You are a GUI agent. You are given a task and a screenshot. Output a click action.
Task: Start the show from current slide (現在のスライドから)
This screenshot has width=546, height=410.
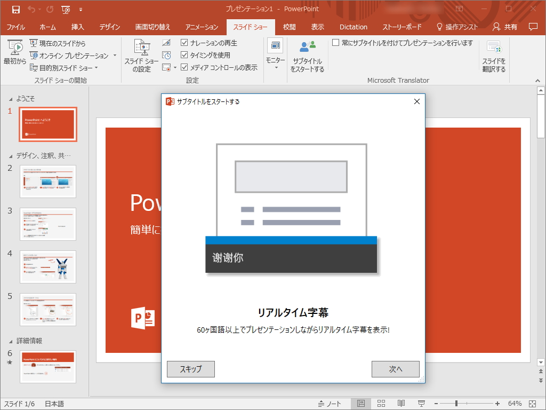coord(58,43)
